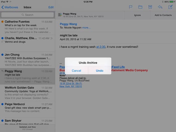Screen dimensions: 176x132
Task: Tap the battery indicator in status bar
Action: pos(172,2)
